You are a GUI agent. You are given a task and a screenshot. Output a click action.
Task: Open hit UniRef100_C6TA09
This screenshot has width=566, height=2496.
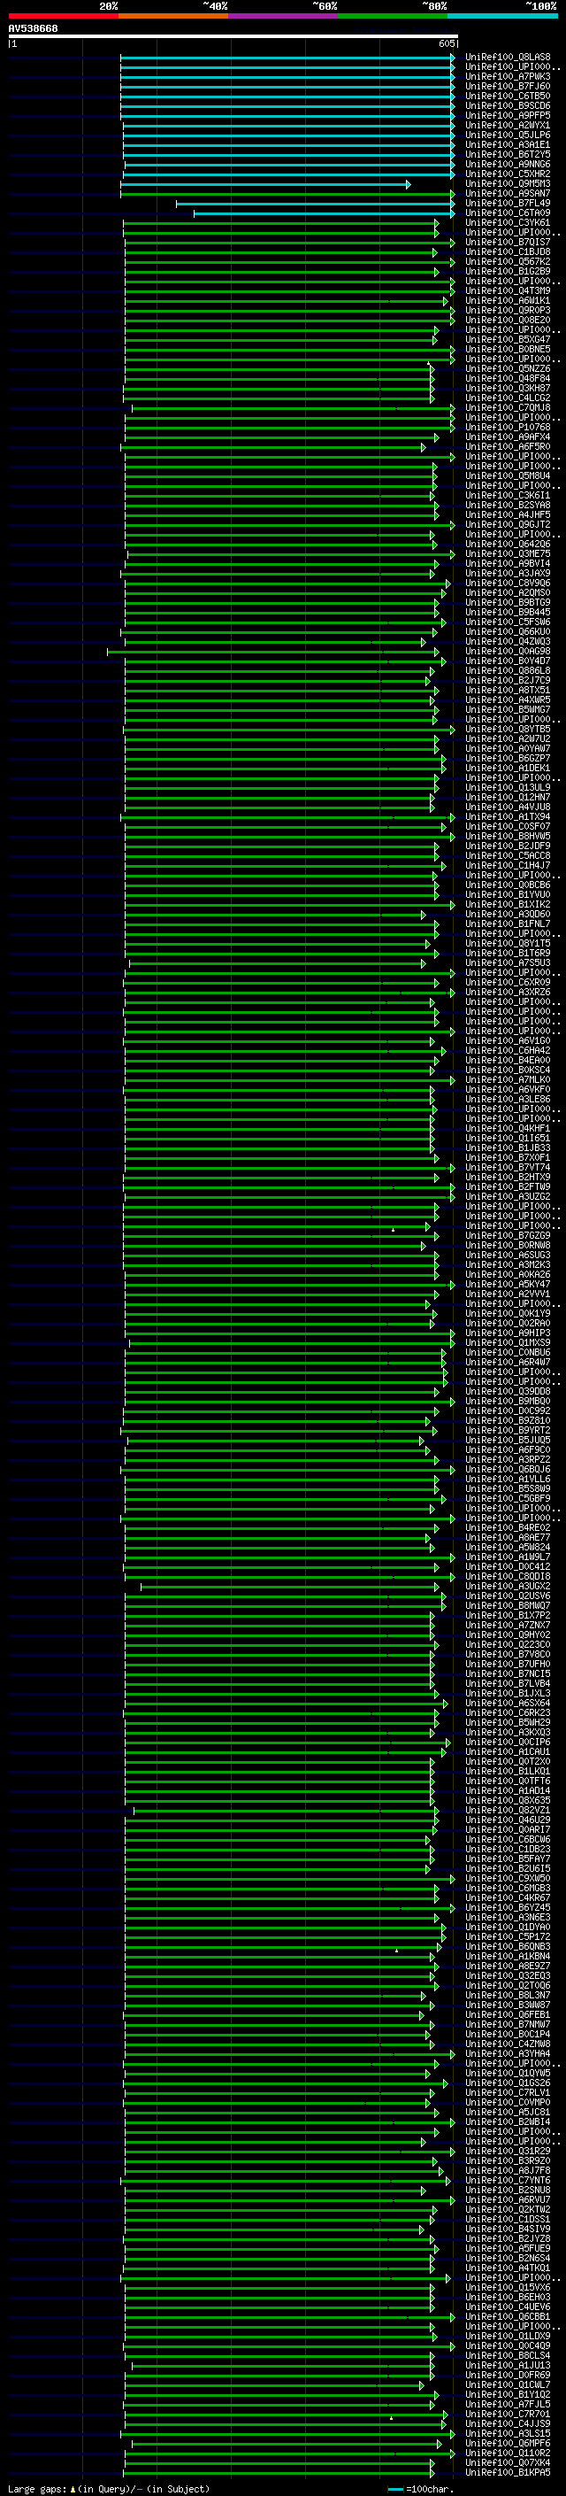pos(508,213)
